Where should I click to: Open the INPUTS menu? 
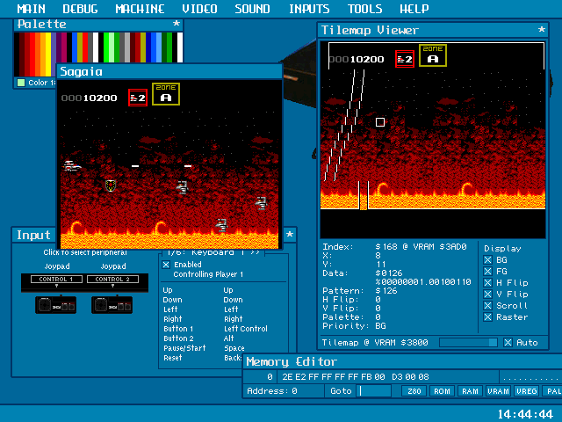coord(309,9)
